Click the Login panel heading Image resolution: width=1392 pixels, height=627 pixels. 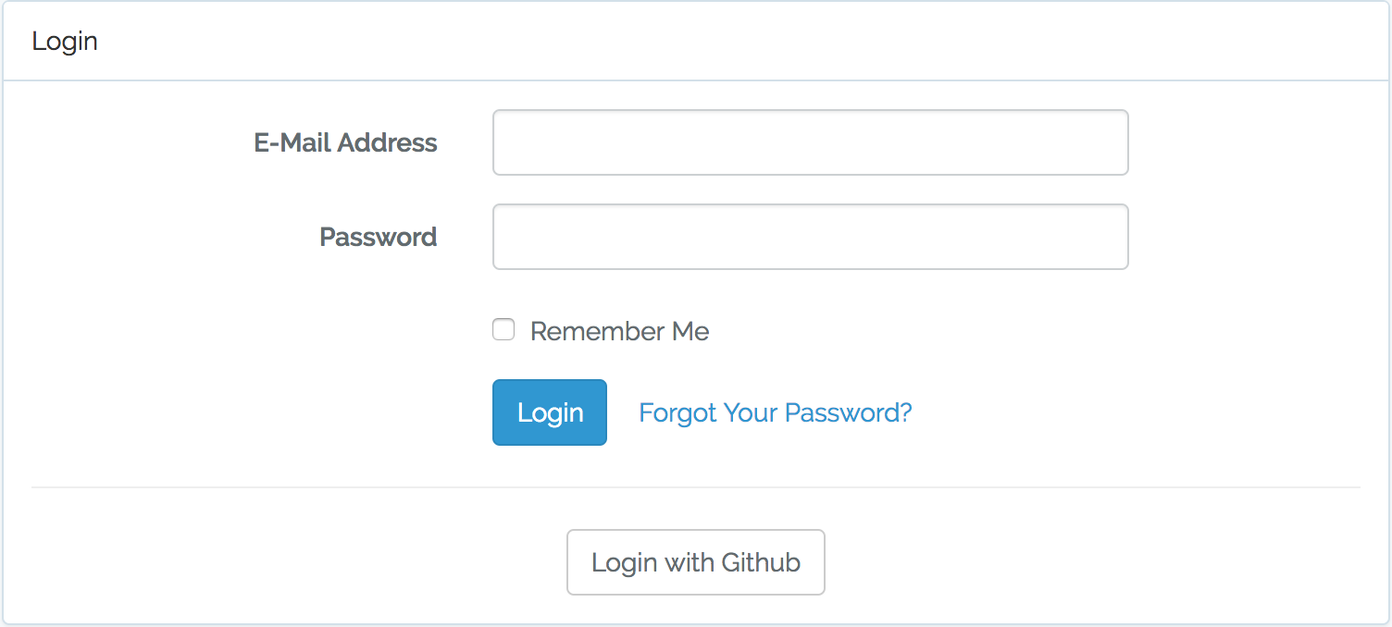pos(65,42)
